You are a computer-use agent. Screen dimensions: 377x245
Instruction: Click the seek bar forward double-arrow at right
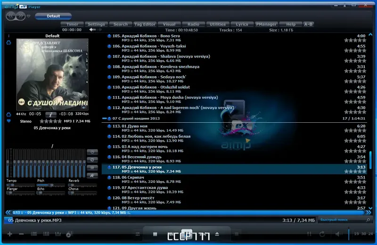(x=369, y=213)
